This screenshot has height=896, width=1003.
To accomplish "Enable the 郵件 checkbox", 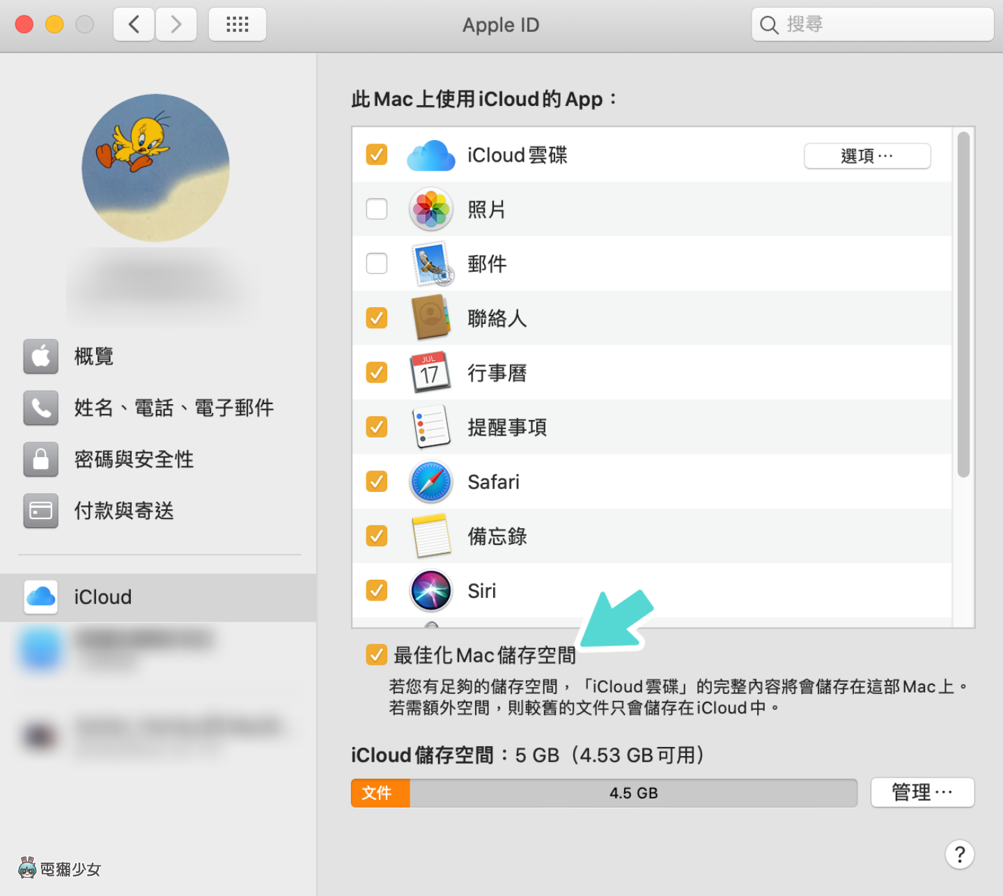I will pyautogui.click(x=377, y=263).
